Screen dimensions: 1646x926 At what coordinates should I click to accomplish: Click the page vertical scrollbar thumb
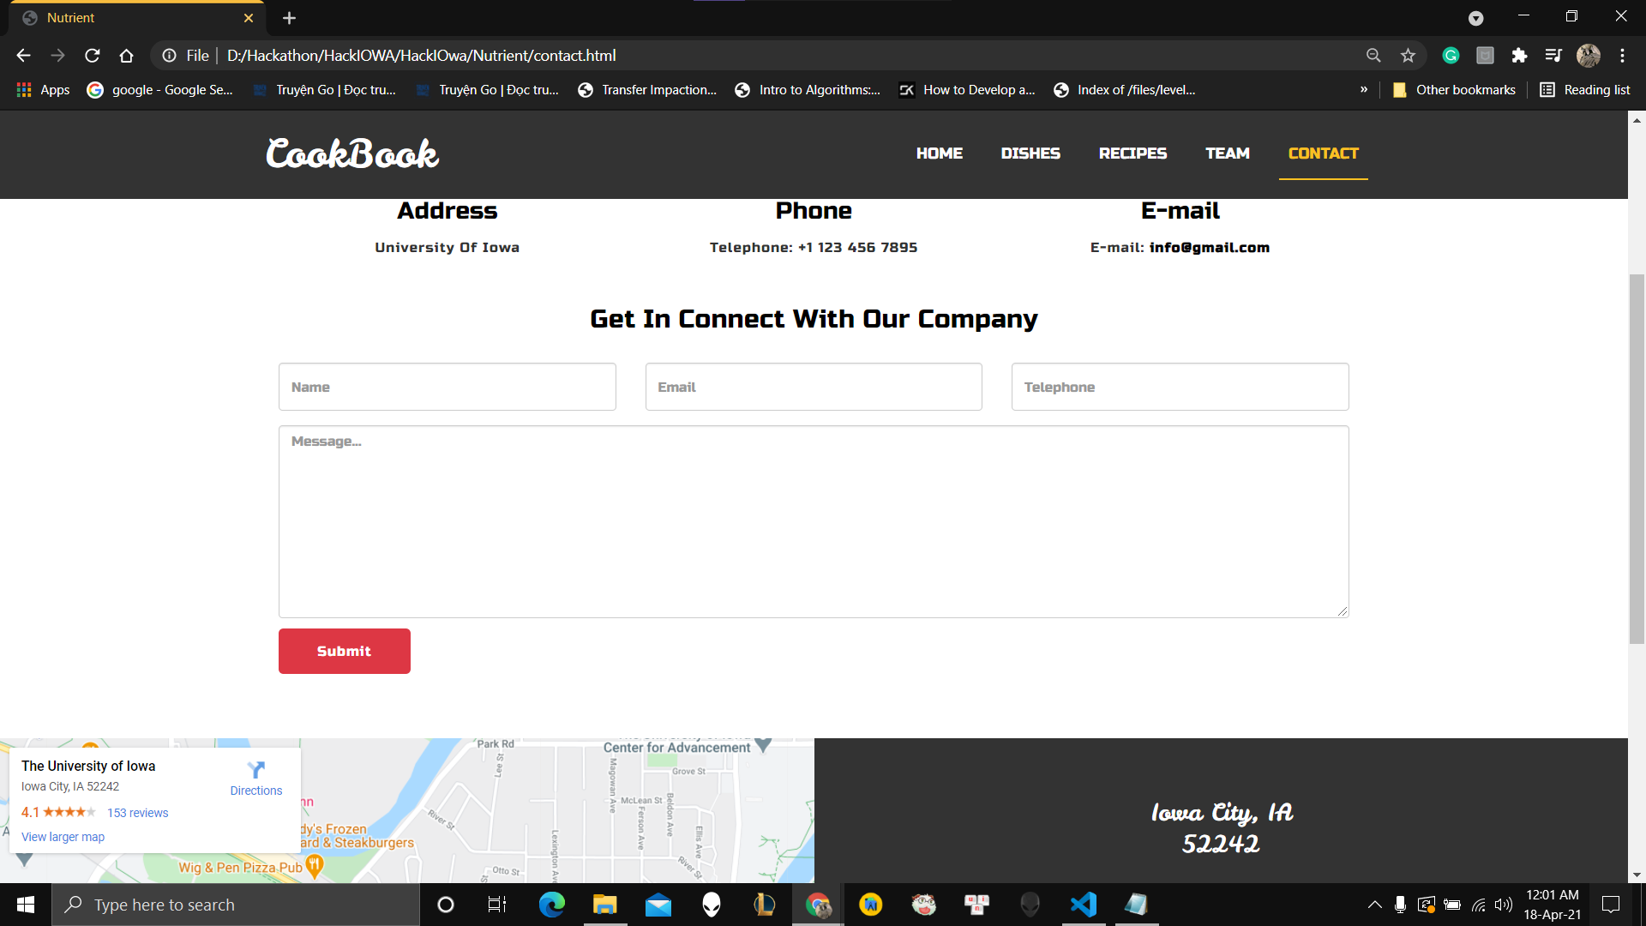tap(1637, 459)
